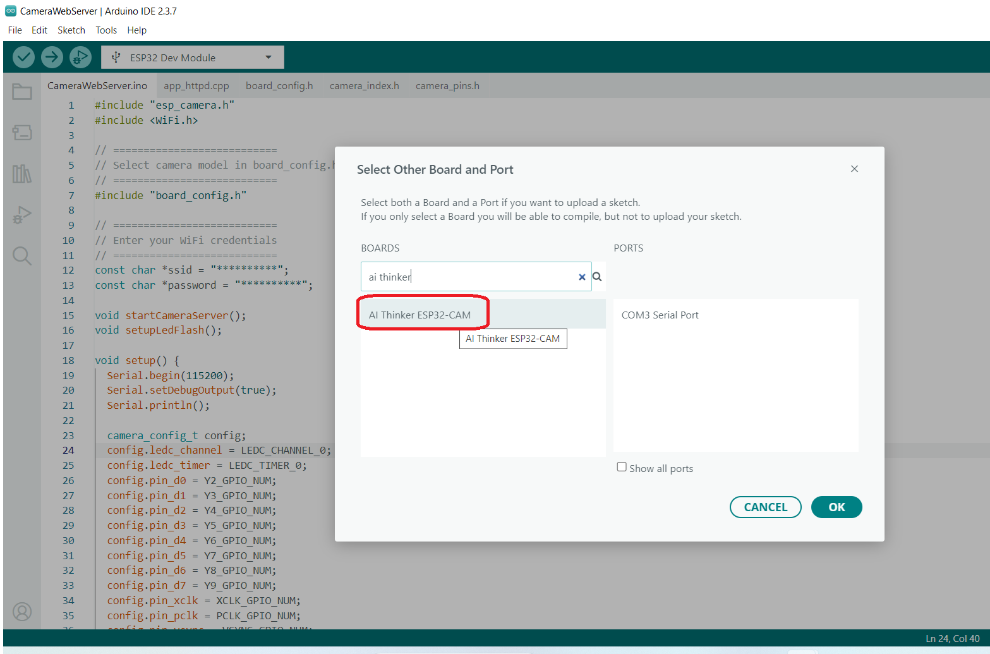
Task: Click the const char *ssid line
Action: click(191, 270)
